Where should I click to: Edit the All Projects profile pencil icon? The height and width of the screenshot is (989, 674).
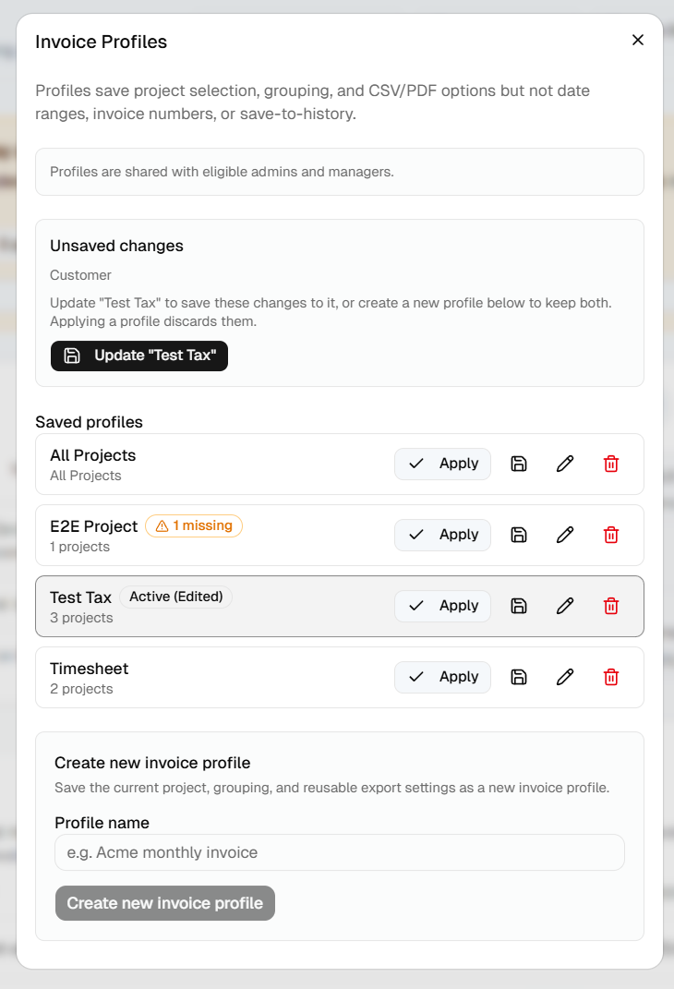[565, 464]
